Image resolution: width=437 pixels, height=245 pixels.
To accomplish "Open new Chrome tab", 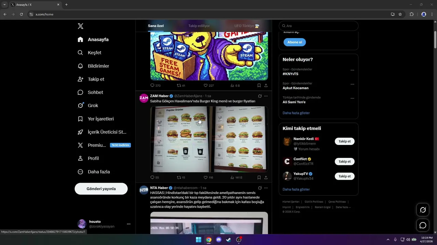I will coord(66,5).
